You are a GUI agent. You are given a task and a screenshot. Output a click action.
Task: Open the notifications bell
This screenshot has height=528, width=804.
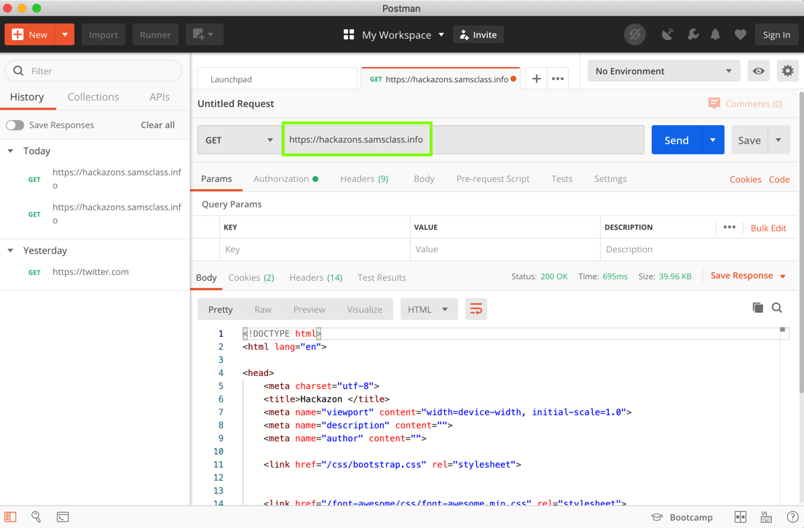tap(716, 35)
